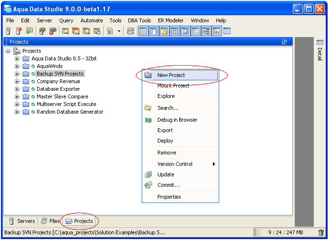Click the trash garbage-collect icon in status bar

(x=321, y=232)
